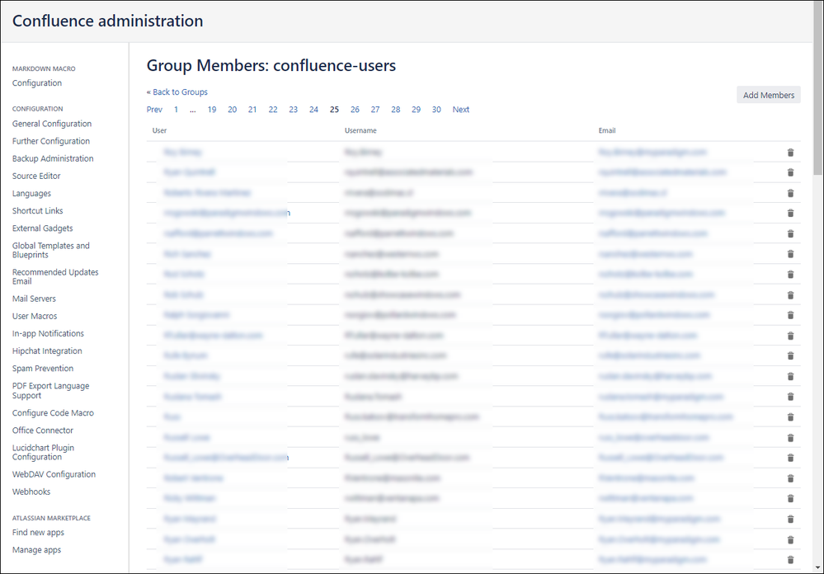Click the User column header
The width and height of the screenshot is (824, 574).
point(159,130)
